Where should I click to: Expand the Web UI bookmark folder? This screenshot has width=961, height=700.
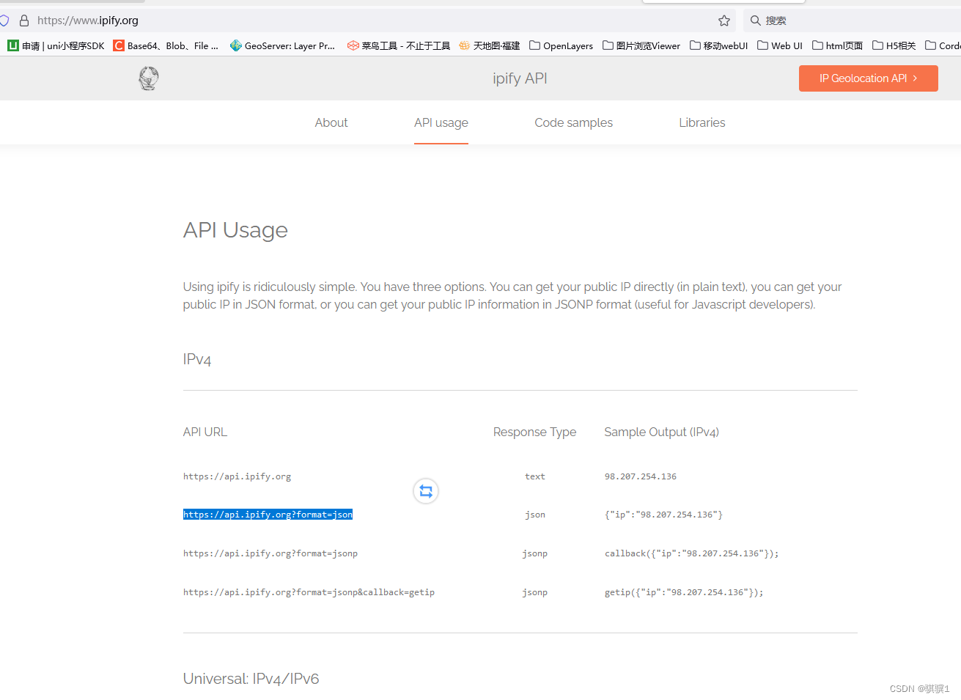[x=780, y=45]
